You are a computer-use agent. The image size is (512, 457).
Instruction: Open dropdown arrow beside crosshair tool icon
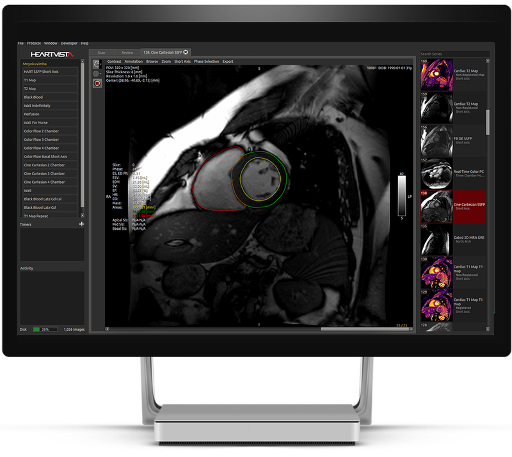[x=100, y=74]
